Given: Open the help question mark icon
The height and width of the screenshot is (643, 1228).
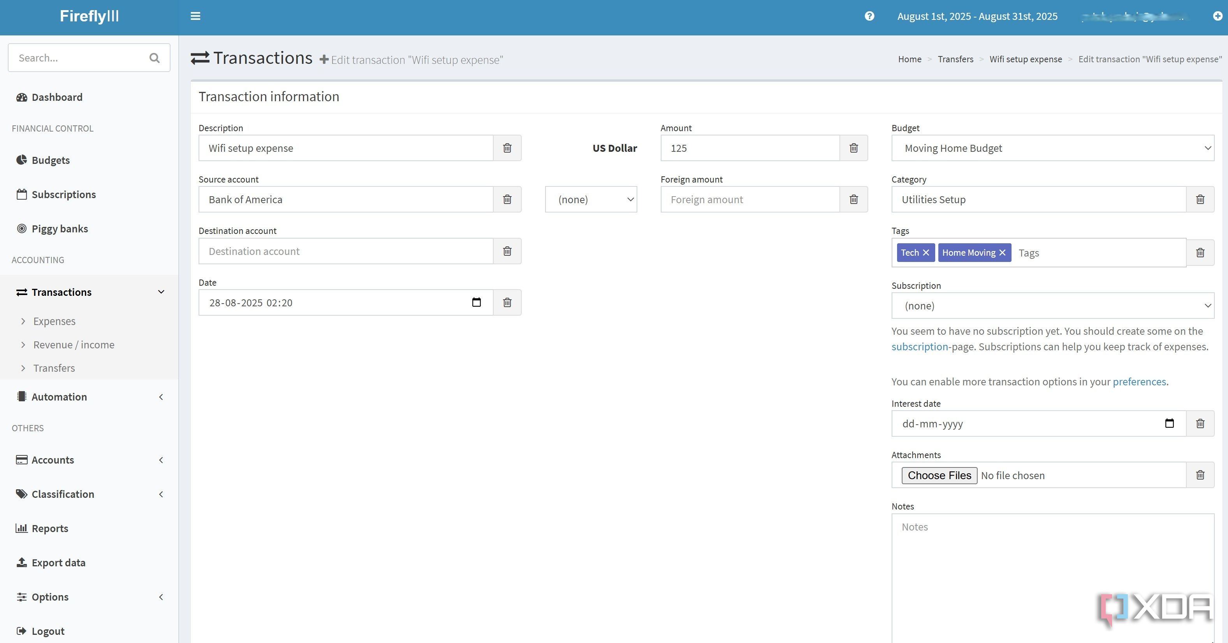Looking at the screenshot, I should (869, 16).
